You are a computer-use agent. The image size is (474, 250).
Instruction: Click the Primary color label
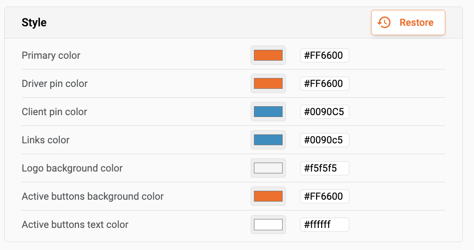coord(51,55)
